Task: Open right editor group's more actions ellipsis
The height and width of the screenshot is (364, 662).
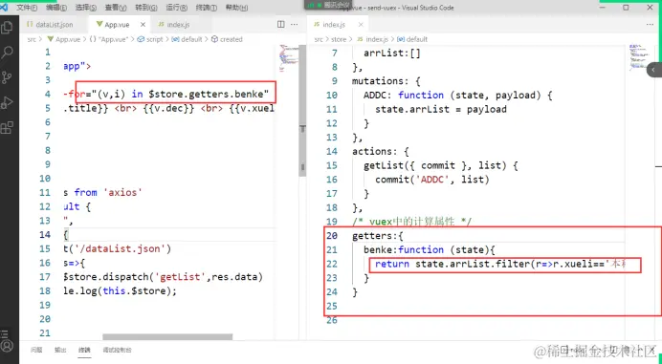Action: point(650,25)
